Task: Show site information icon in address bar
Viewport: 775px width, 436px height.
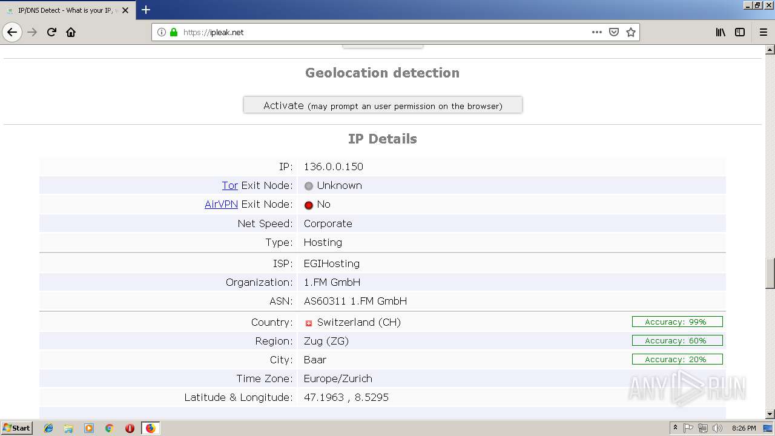Action: click(162, 32)
